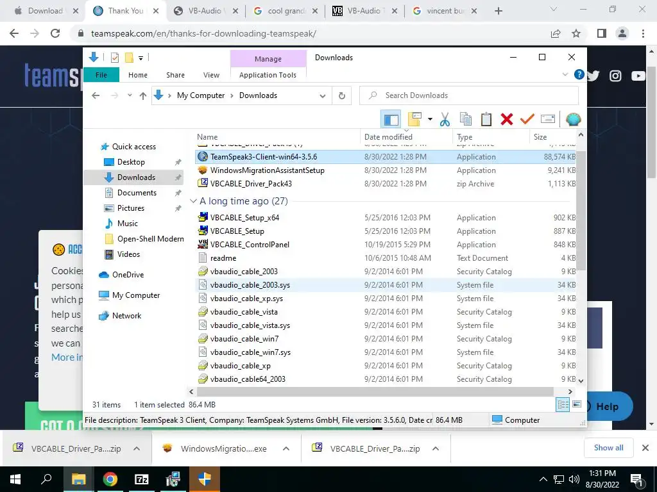Open Open-Shell settings via the shell icon
The image size is (657, 492).
[573, 119]
